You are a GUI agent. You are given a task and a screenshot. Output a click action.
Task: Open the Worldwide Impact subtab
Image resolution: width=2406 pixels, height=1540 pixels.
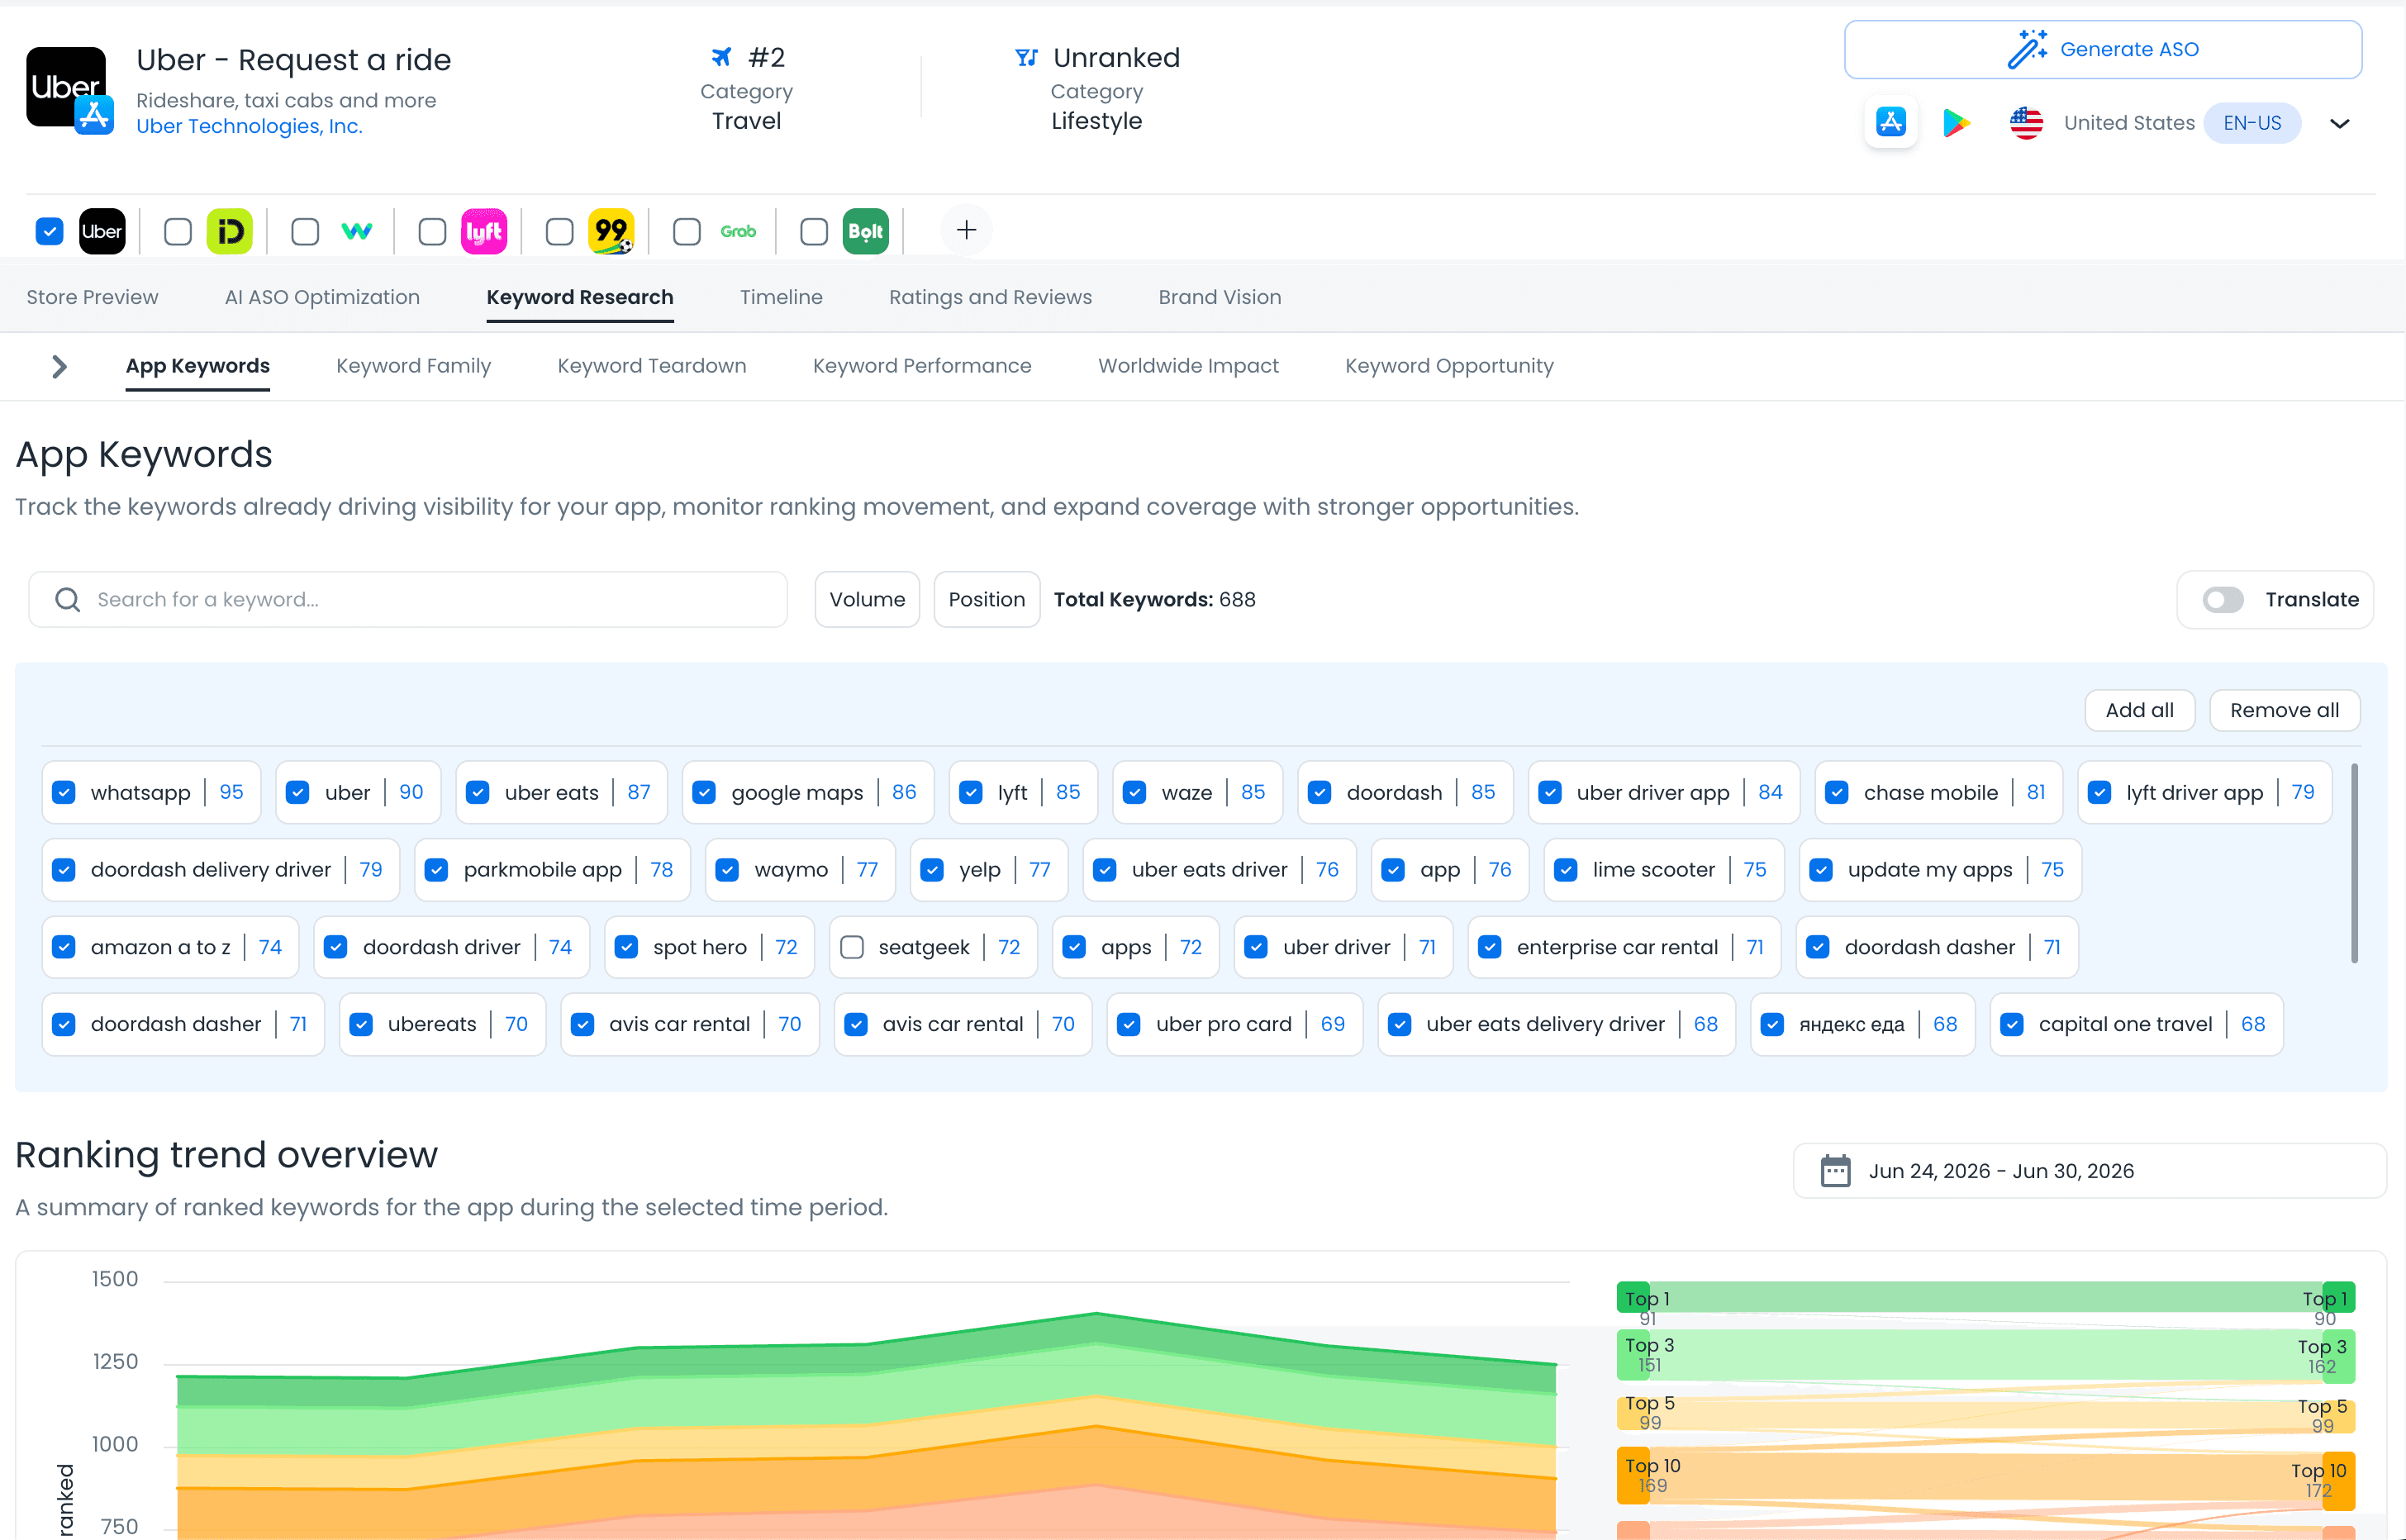pyautogui.click(x=1188, y=366)
